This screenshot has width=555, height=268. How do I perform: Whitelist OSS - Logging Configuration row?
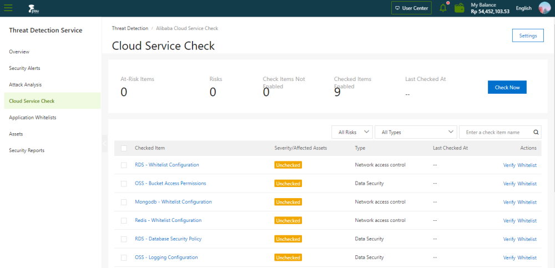coord(527,257)
